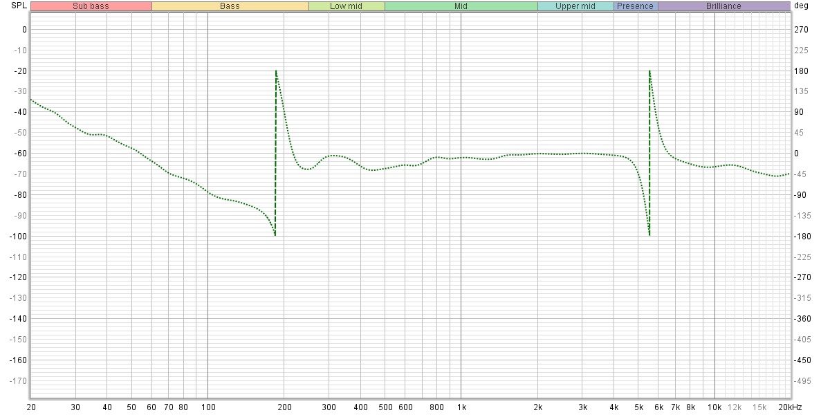Click the -180 tick on degrees axis
Viewport: 830px width, 415px height.
point(802,236)
